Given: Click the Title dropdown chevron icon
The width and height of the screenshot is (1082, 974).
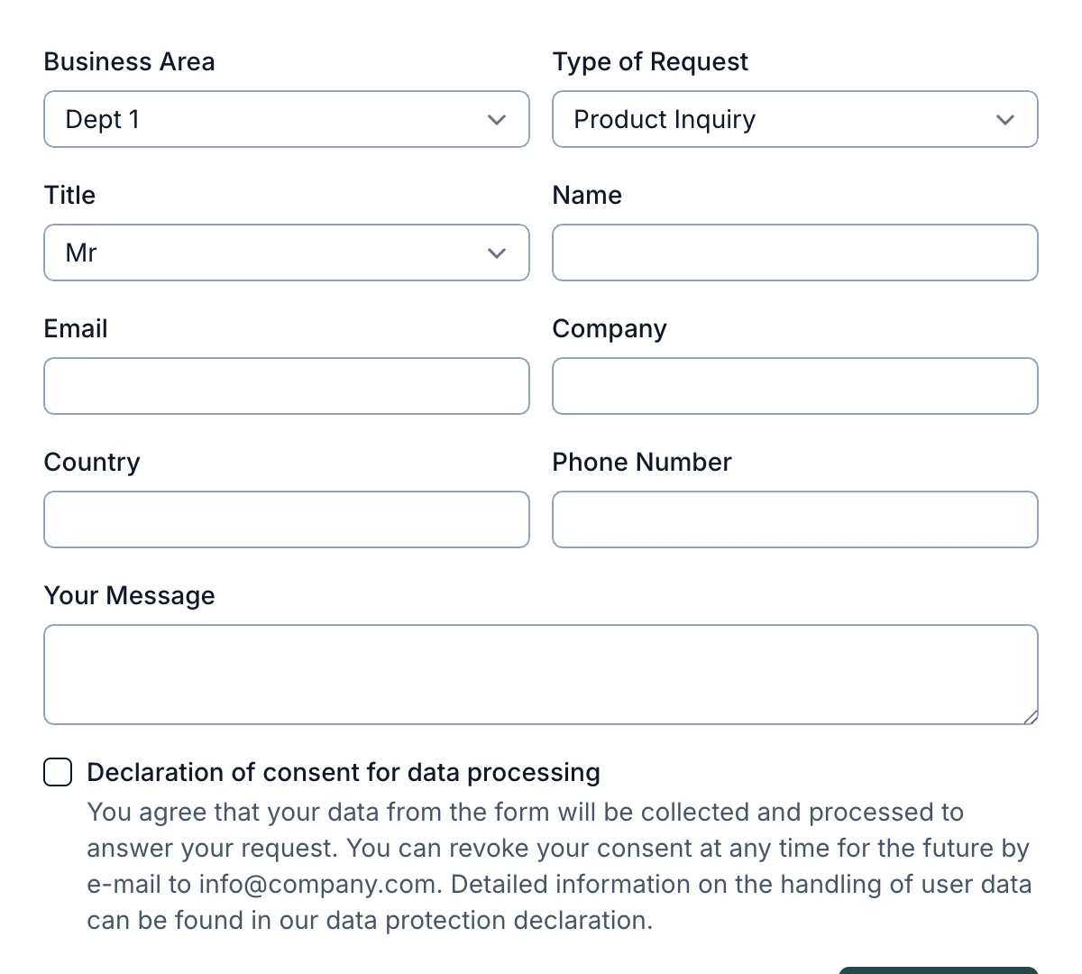Looking at the screenshot, I should tap(496, 253).
